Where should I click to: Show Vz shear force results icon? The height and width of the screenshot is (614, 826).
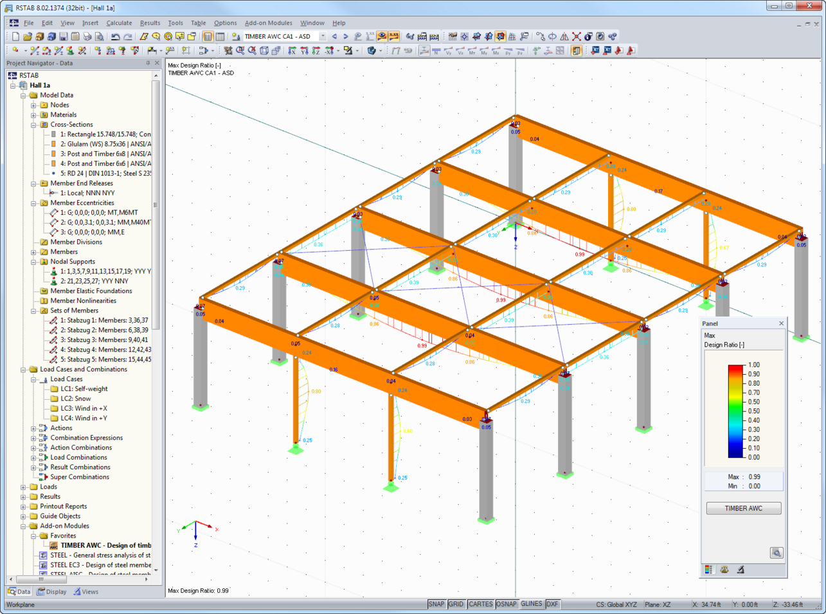coord(460,50)
